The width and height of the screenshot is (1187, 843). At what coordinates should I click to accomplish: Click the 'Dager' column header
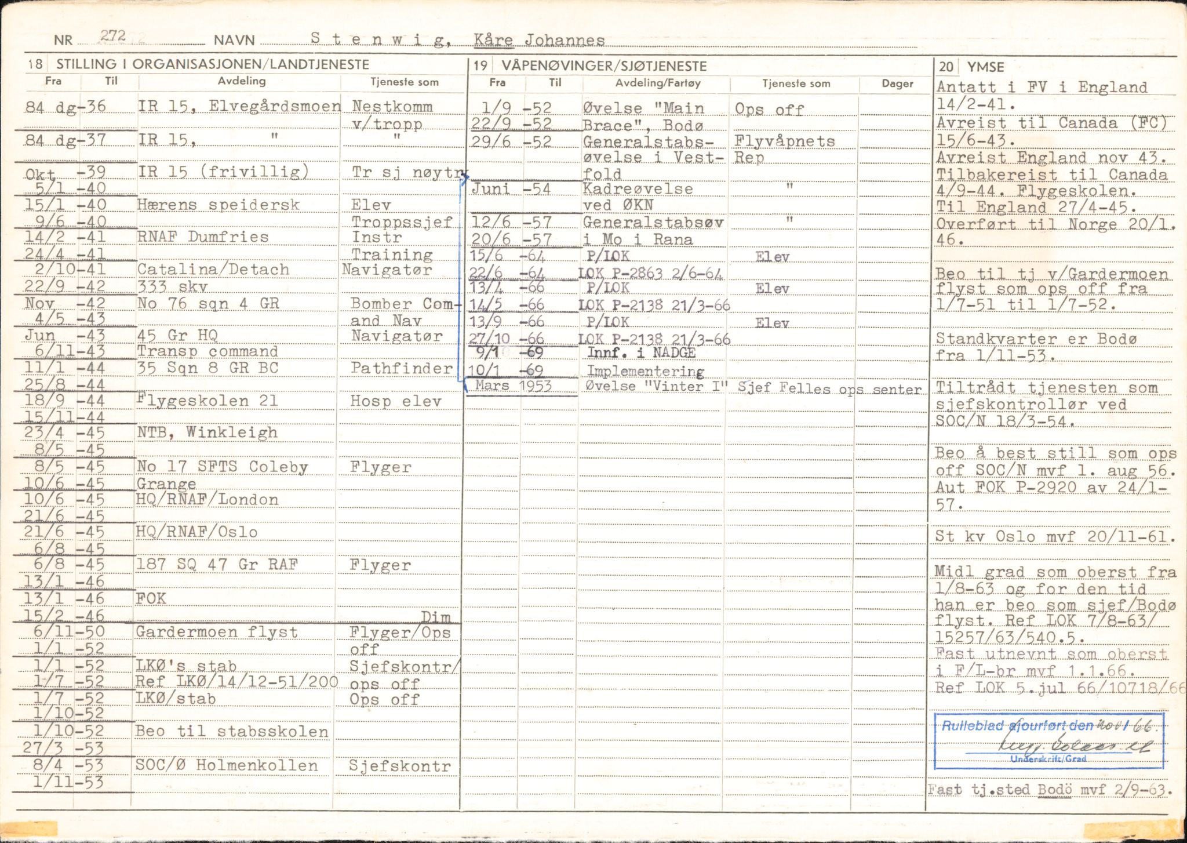pos(897,83)
